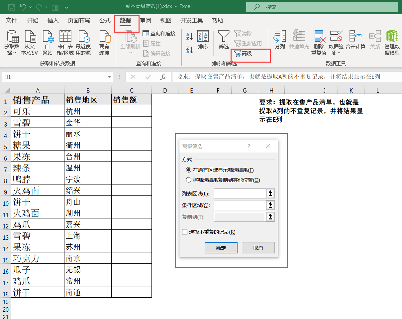Click 高级 (Advanced) filter button

(243, 53)
